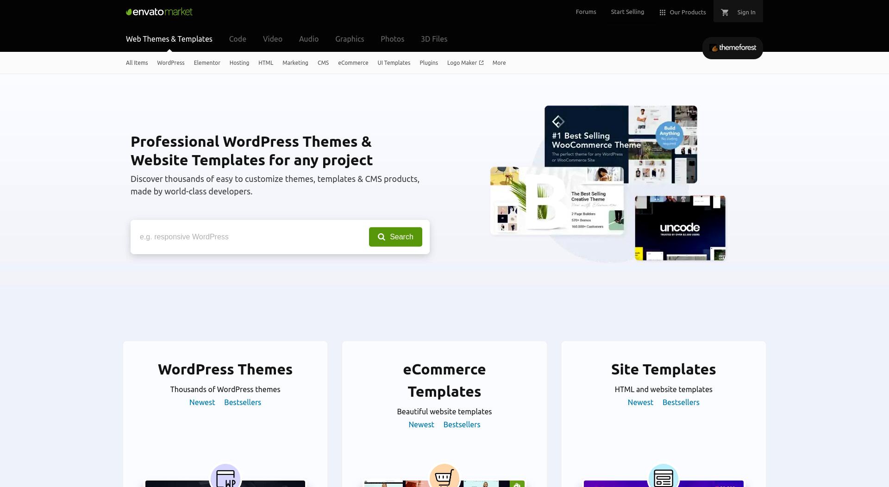Focus the theme search input field

coord(250,237)
